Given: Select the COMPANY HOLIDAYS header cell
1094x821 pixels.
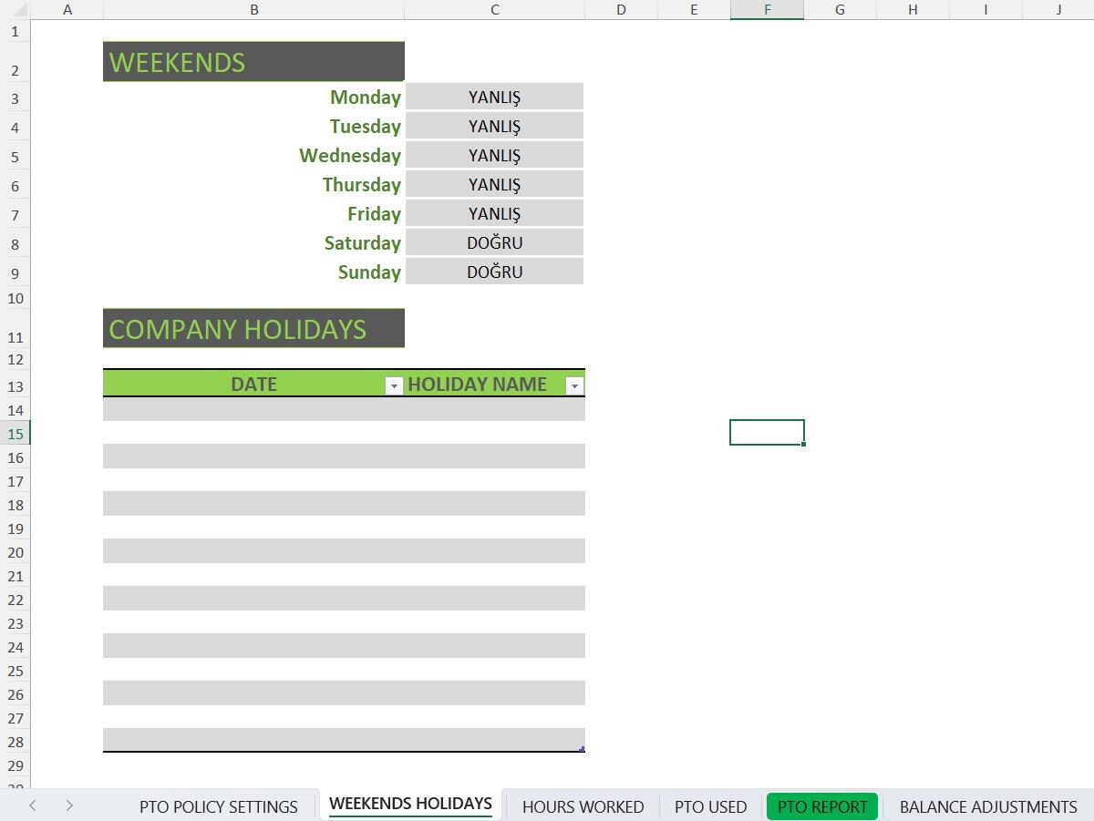Looking at the screenshot, I should [253, 328].
